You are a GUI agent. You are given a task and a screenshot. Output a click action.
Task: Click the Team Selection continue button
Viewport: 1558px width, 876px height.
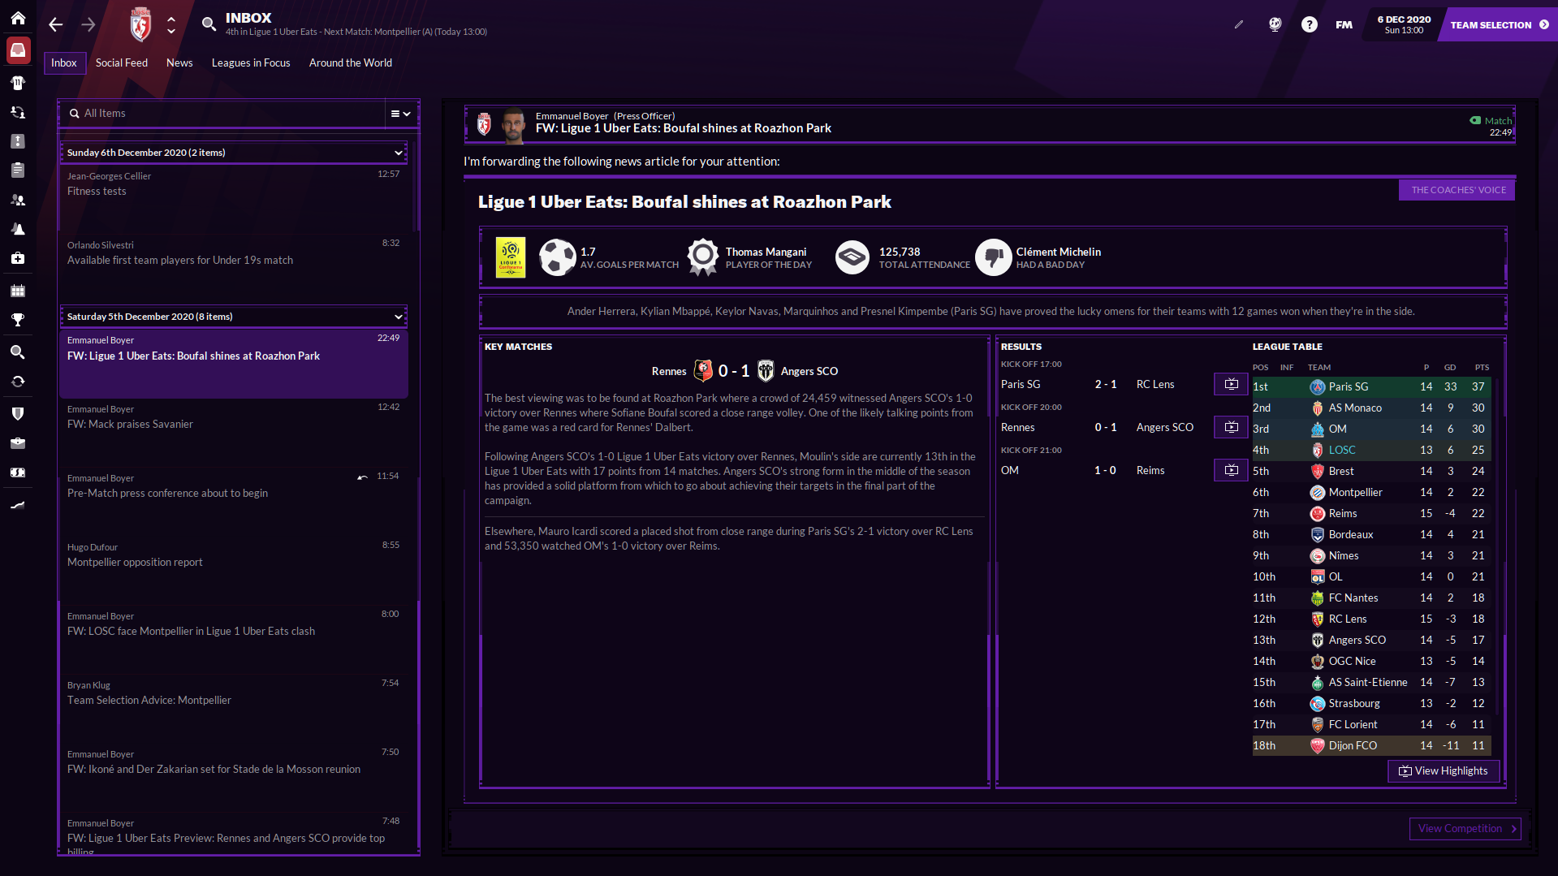point(1499,24)
